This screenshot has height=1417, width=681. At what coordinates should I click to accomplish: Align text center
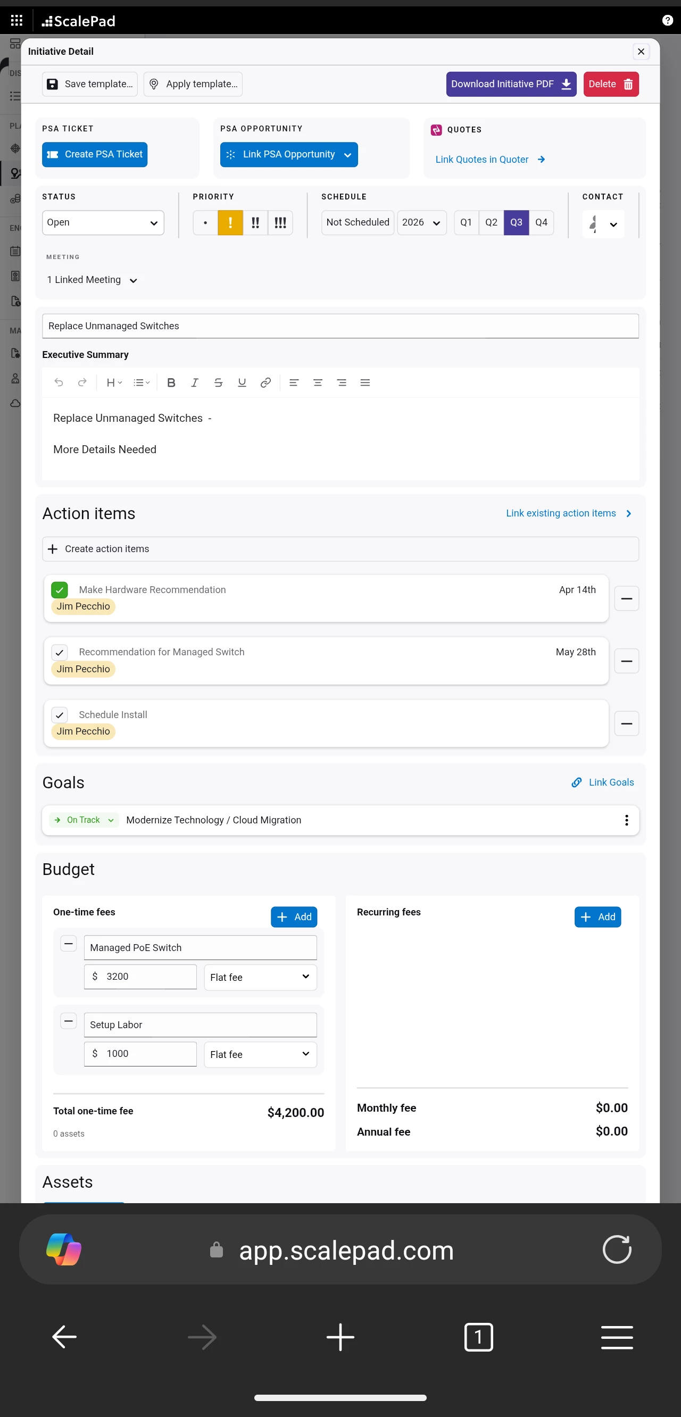pos(318,383)
